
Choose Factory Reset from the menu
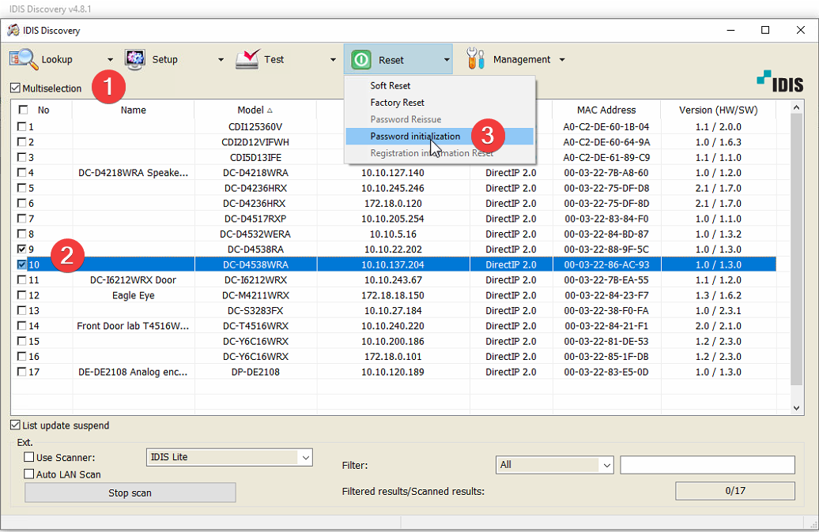(440, 103)
